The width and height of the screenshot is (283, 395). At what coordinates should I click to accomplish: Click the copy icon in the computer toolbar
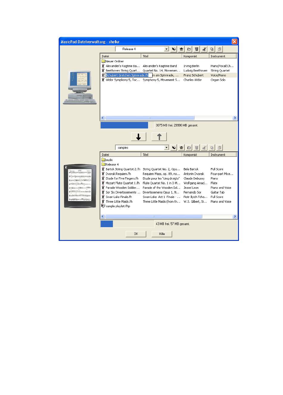click(212, 49)
